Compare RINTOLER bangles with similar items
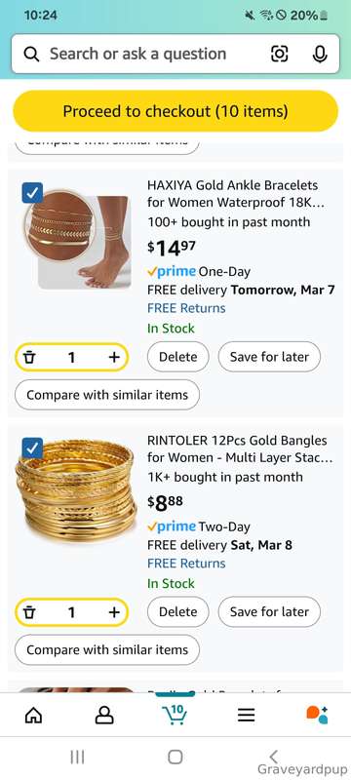 107,650
